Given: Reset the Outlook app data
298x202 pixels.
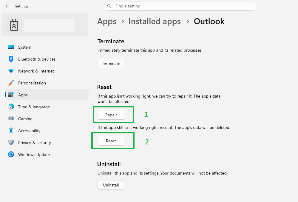Looking at the screenshot, I should click(x=111, y=141).
